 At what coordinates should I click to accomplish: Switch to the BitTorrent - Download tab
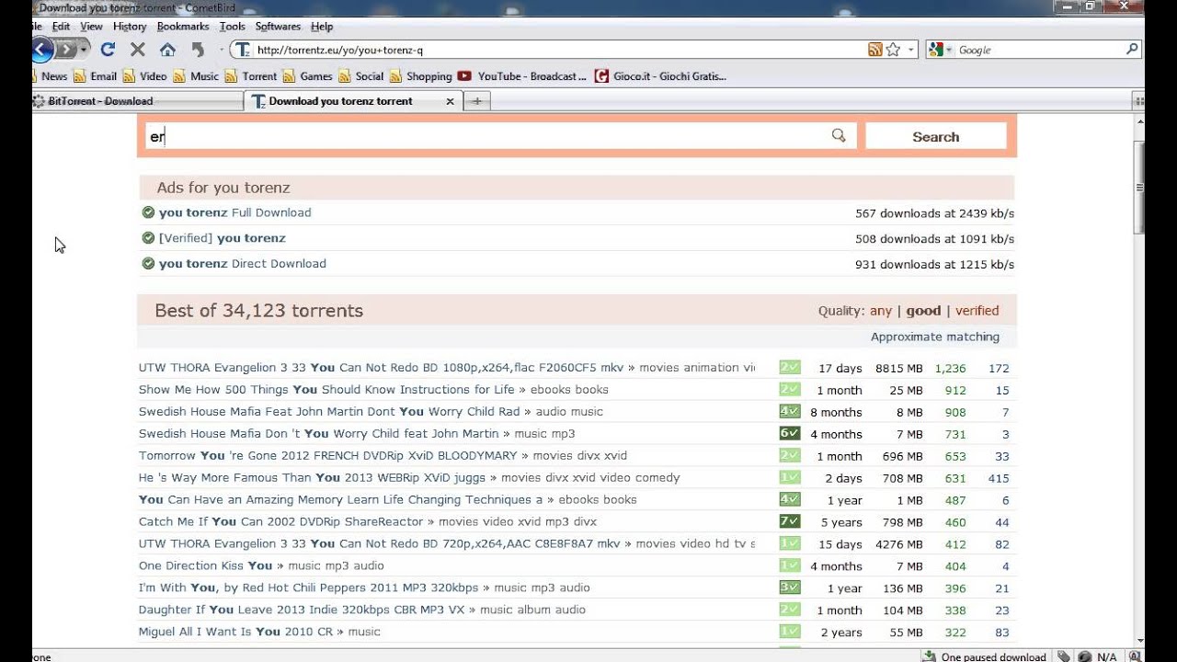(136, 101)
